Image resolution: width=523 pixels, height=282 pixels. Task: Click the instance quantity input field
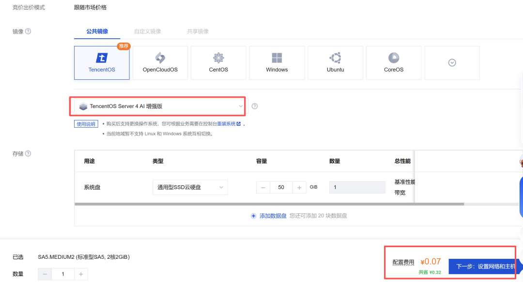[62, 274]
